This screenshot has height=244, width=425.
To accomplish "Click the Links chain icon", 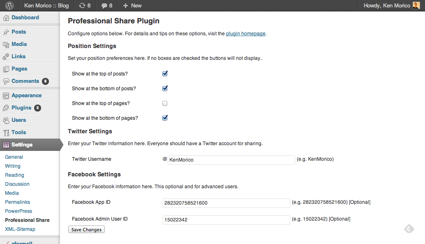I will coord(6,57).
